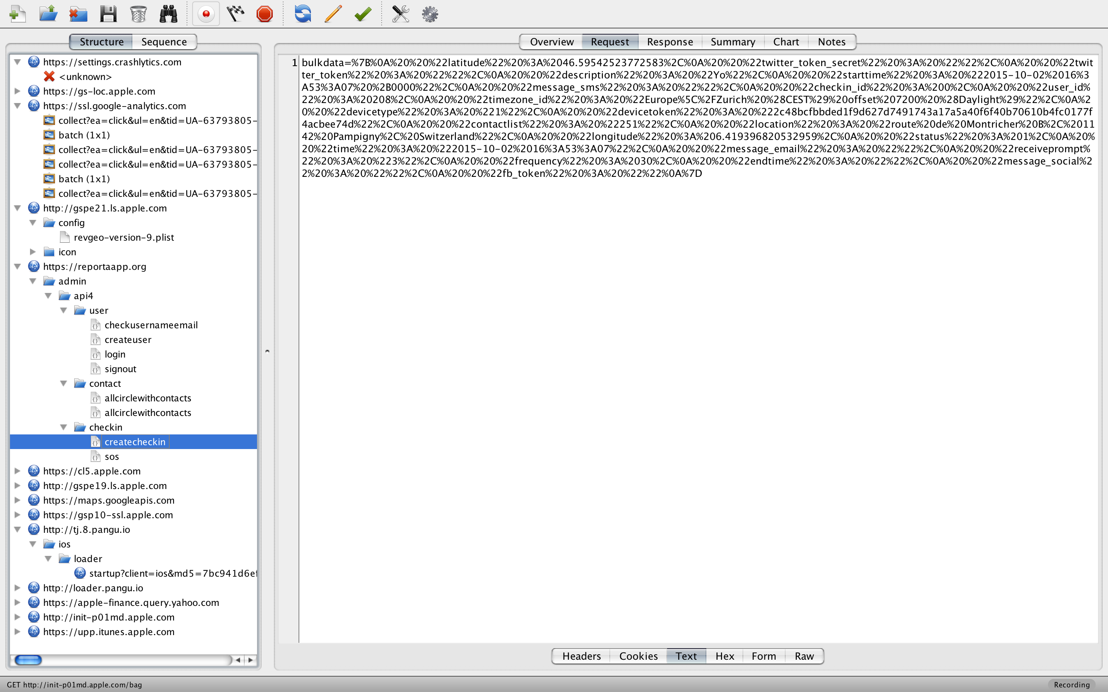Collapse the checkin folder
The height and width of the screenshot is (692, 1108).
point(63,427)
